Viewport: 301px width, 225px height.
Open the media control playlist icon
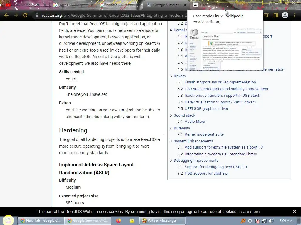266,15
